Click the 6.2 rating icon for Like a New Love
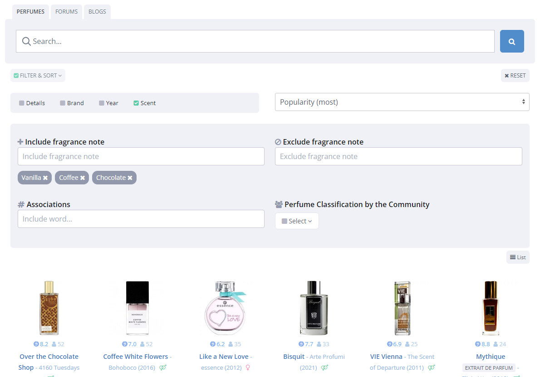 point(212,344)
